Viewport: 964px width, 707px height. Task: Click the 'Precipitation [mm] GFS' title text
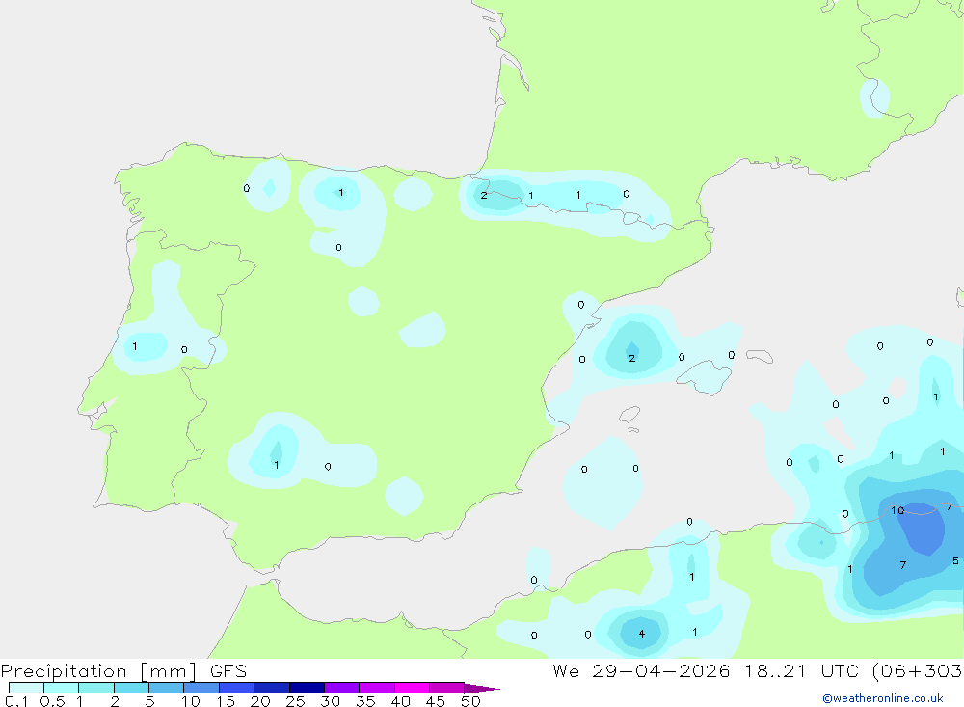(123, 670)
